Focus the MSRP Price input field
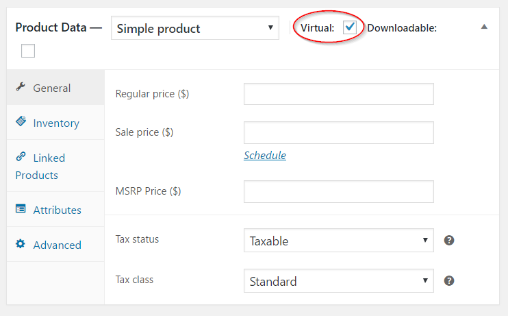This screenshot has width=508, height=316. coord(339,192)
